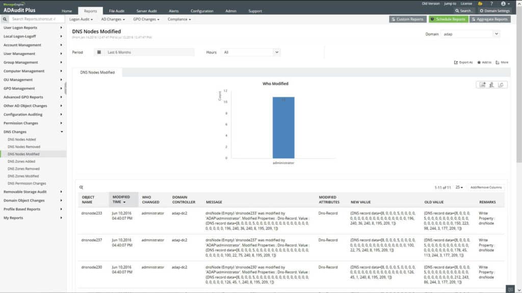Open the Configuration menu
The height and width of the screenshot is (293, 522).
pyautogui.click(x=202, y=10)
